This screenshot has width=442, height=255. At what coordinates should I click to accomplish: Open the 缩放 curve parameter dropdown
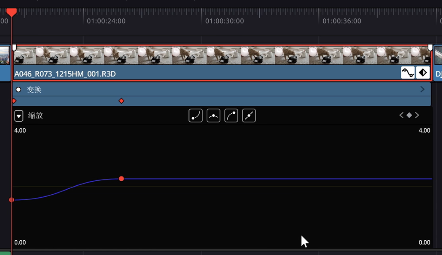[19, 116]
